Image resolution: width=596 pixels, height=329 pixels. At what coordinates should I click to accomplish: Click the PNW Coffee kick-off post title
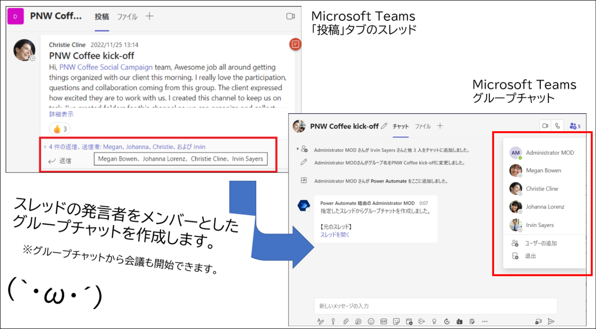[91, 56]
